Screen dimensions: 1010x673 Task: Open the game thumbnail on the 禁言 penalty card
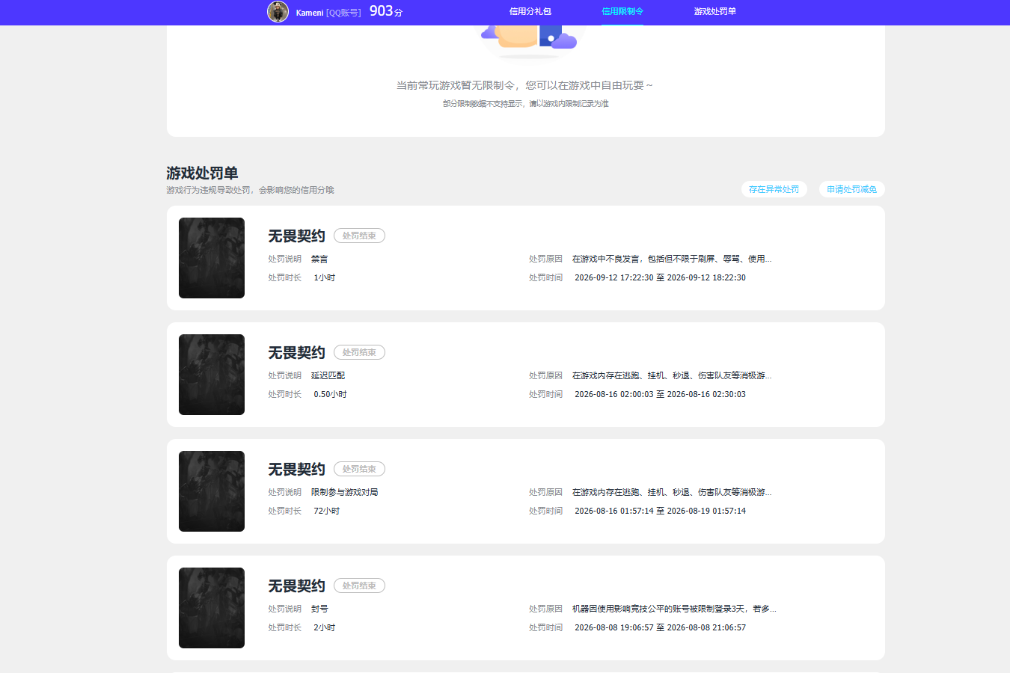tap(212, 258)
